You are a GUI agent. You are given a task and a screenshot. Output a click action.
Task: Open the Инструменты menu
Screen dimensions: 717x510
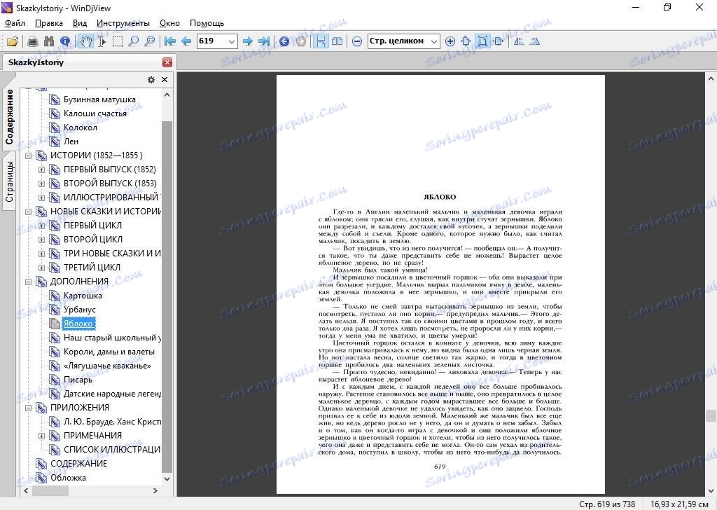click(123, 23)
